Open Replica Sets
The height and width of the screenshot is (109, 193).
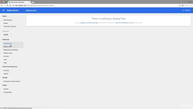[x=7, y=47]
